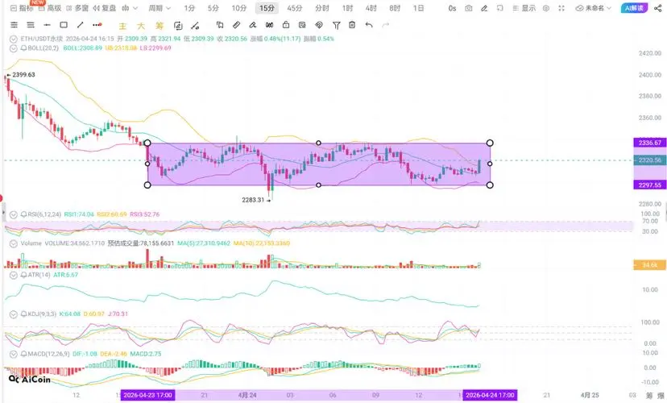Open the first drawing list icon

click(14, 25)
